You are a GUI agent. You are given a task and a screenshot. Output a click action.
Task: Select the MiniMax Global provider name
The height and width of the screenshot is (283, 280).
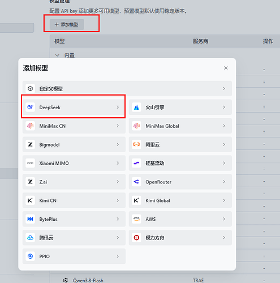(162, 126)
